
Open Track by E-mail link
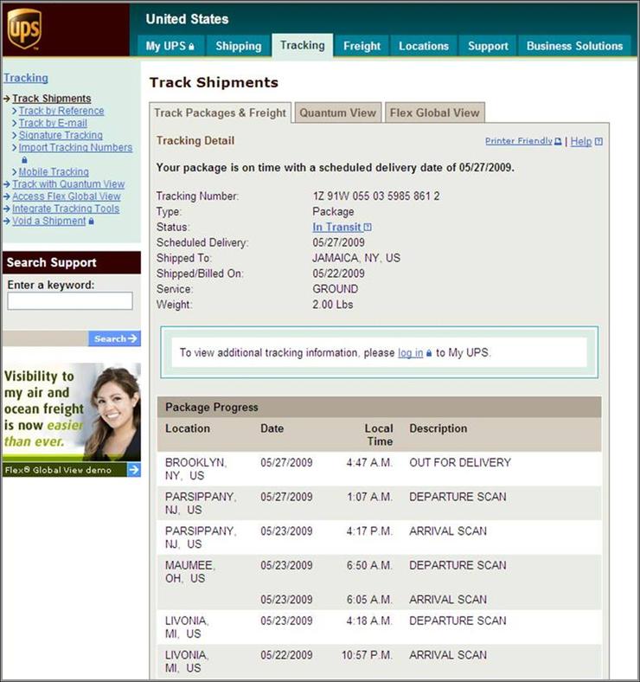53,123
